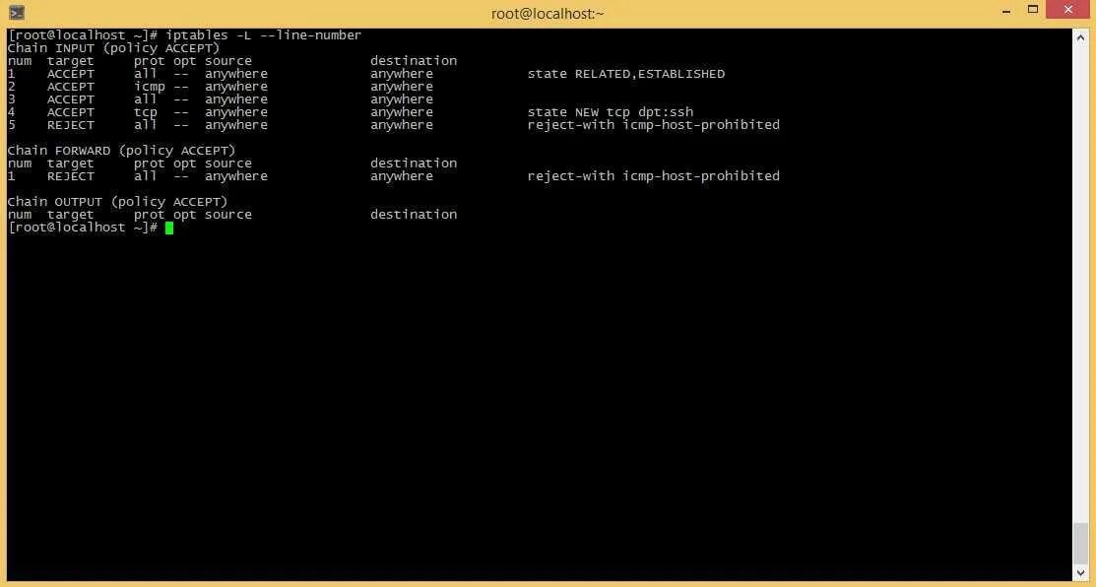Click 'destination' header in OUTPUT chain
Image resolution: width=1096 pixels, height=587 pixels.
tap(414, 214)
